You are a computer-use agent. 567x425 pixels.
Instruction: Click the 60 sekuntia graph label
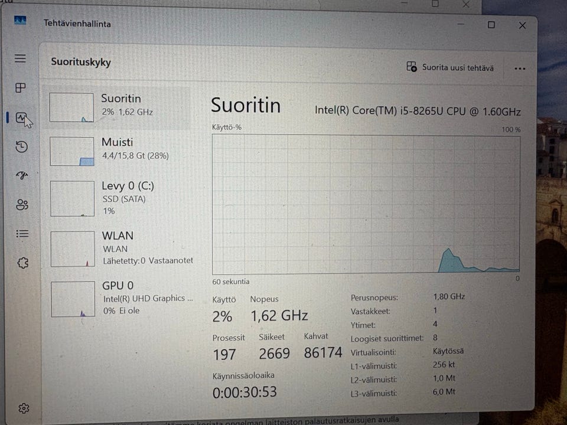231,282
